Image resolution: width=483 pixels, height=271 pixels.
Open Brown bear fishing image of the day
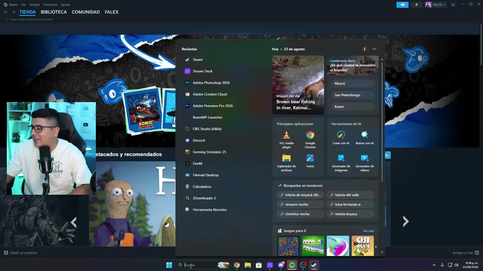pyautogui.click(x=298, y=85)
